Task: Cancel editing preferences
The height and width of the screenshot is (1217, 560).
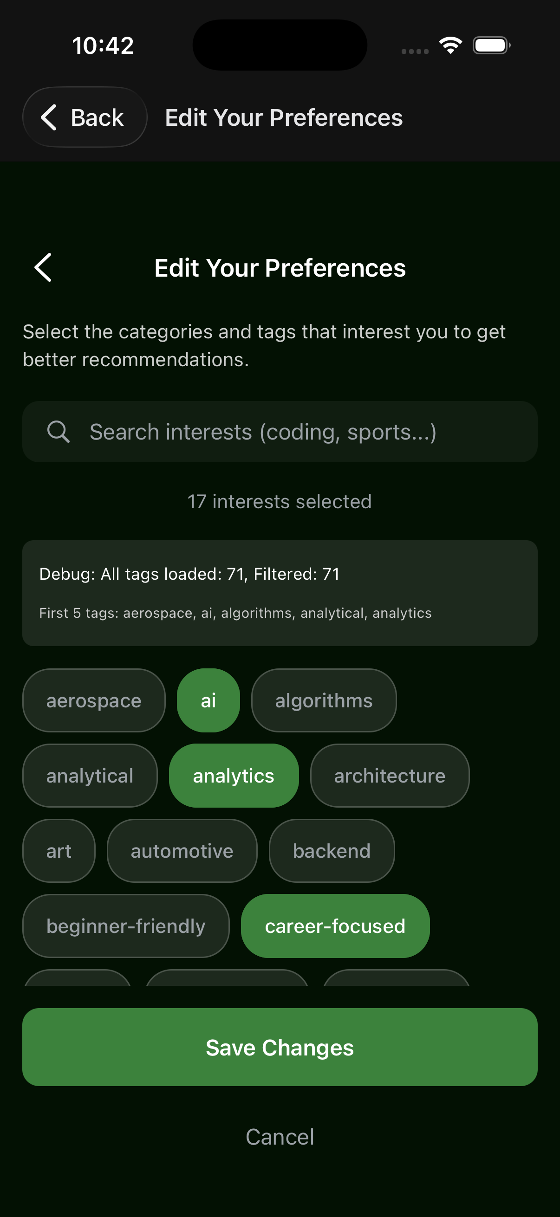Action: [x=280, y=1137]
